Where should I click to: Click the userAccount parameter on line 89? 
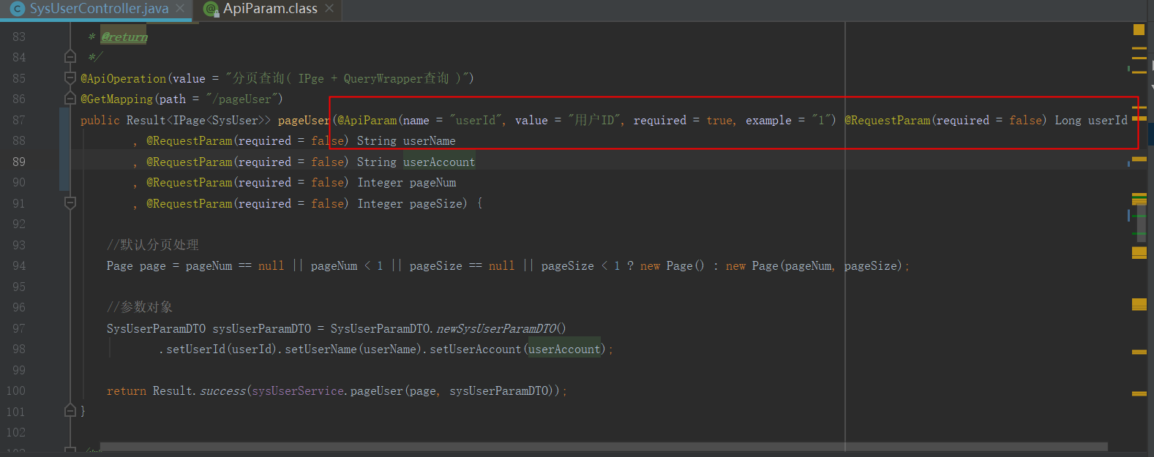coord(439,162)
